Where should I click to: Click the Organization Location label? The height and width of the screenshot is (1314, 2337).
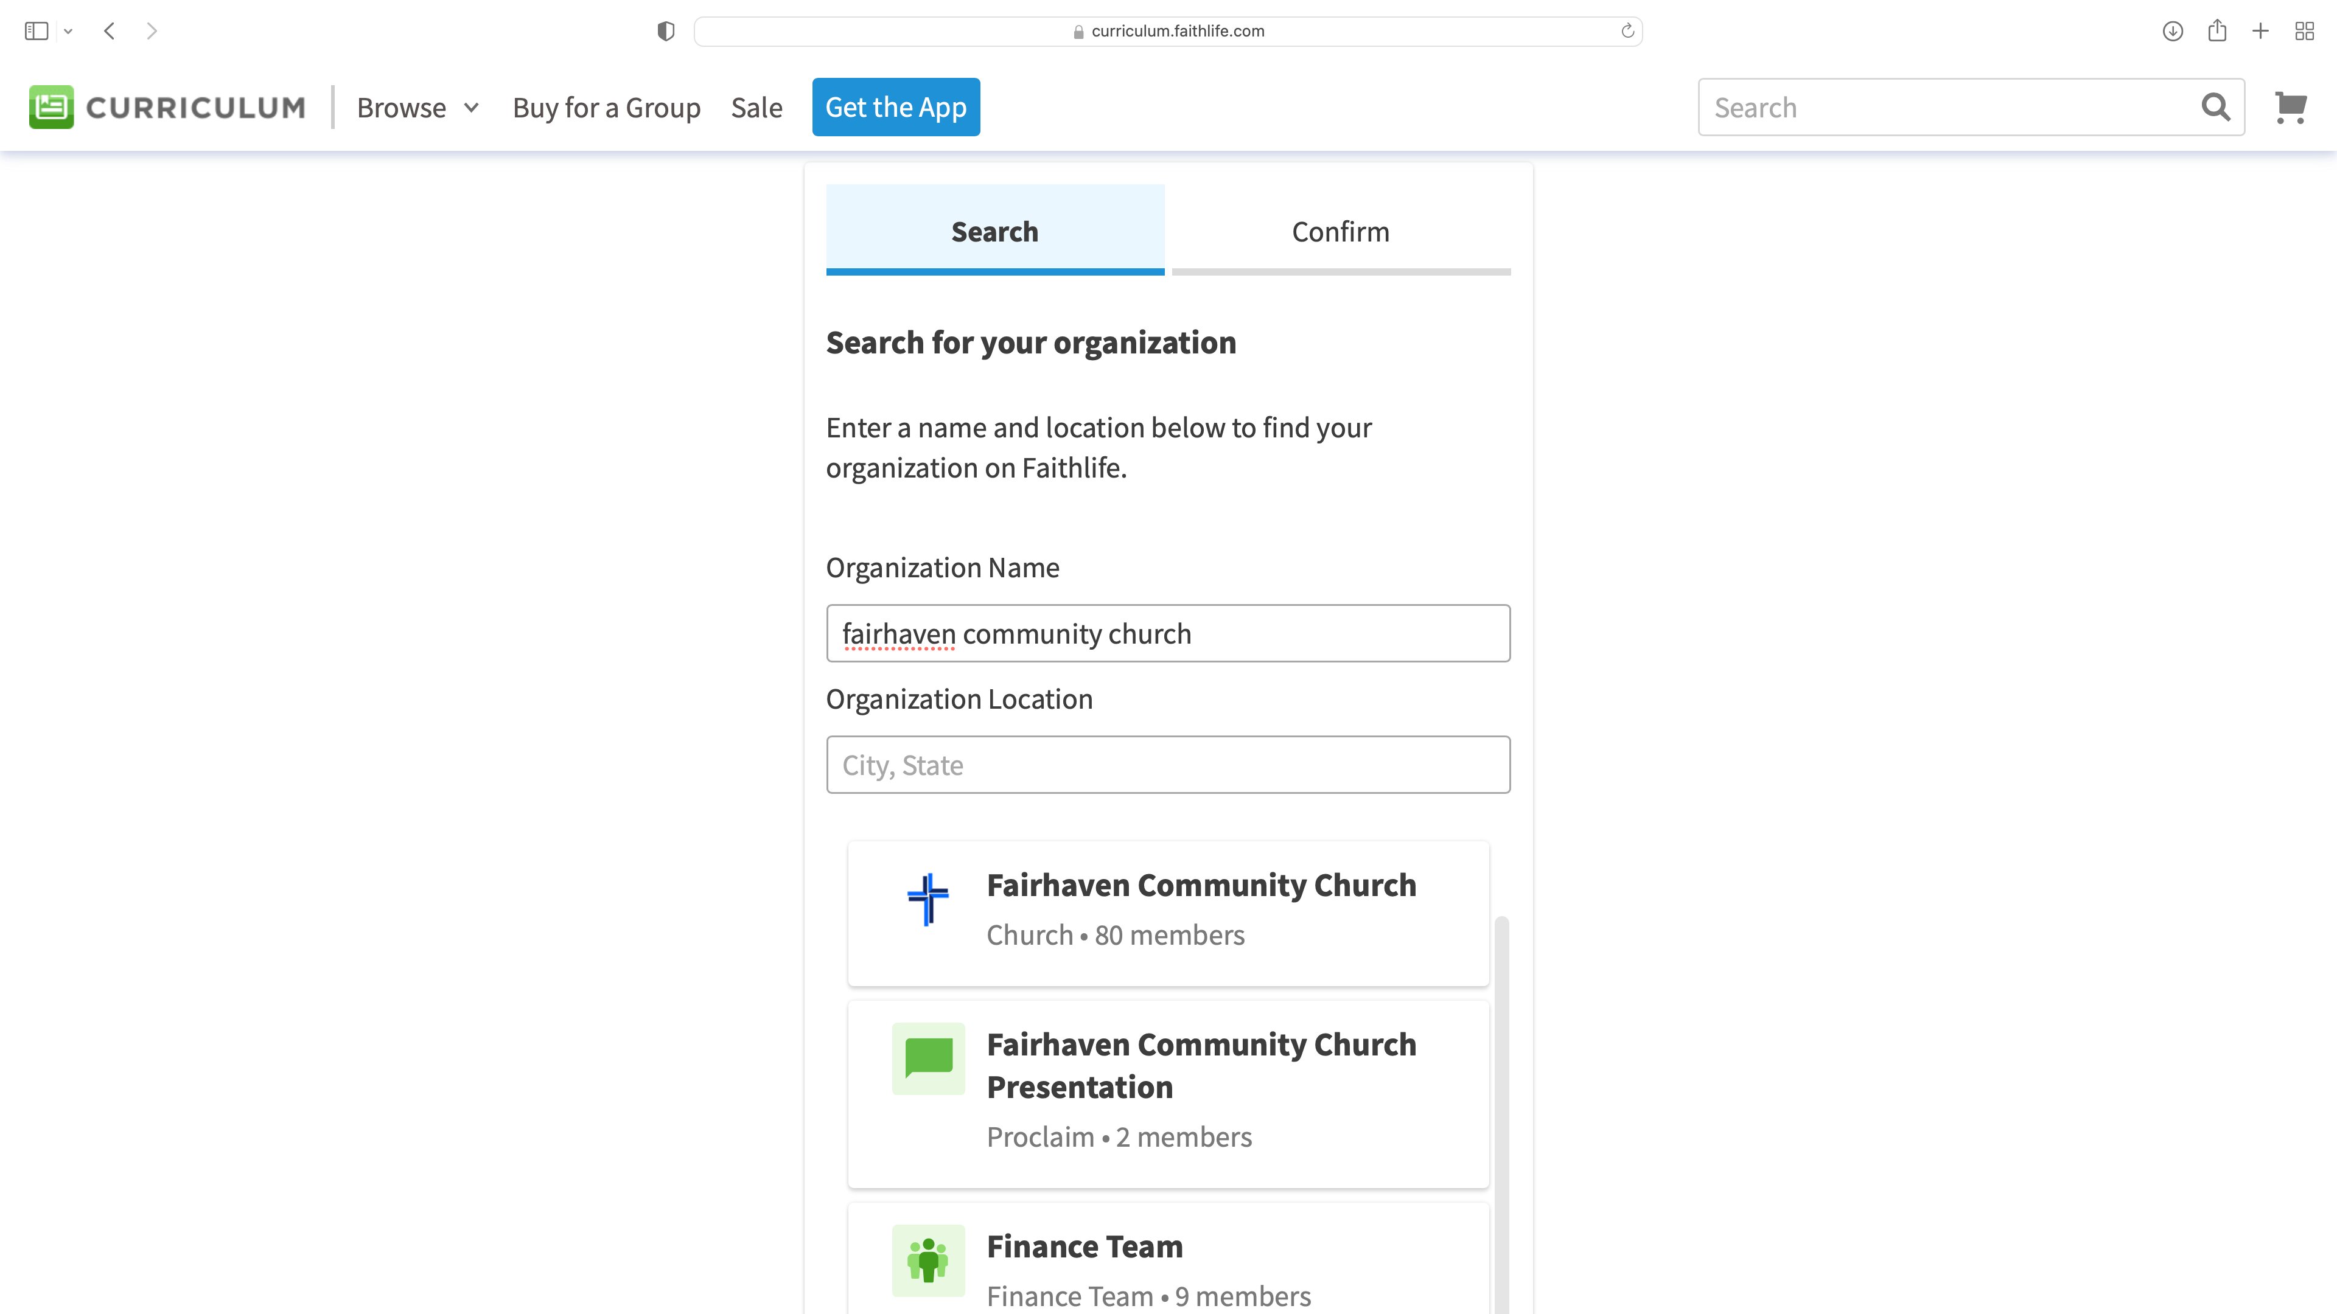(959, 699)
